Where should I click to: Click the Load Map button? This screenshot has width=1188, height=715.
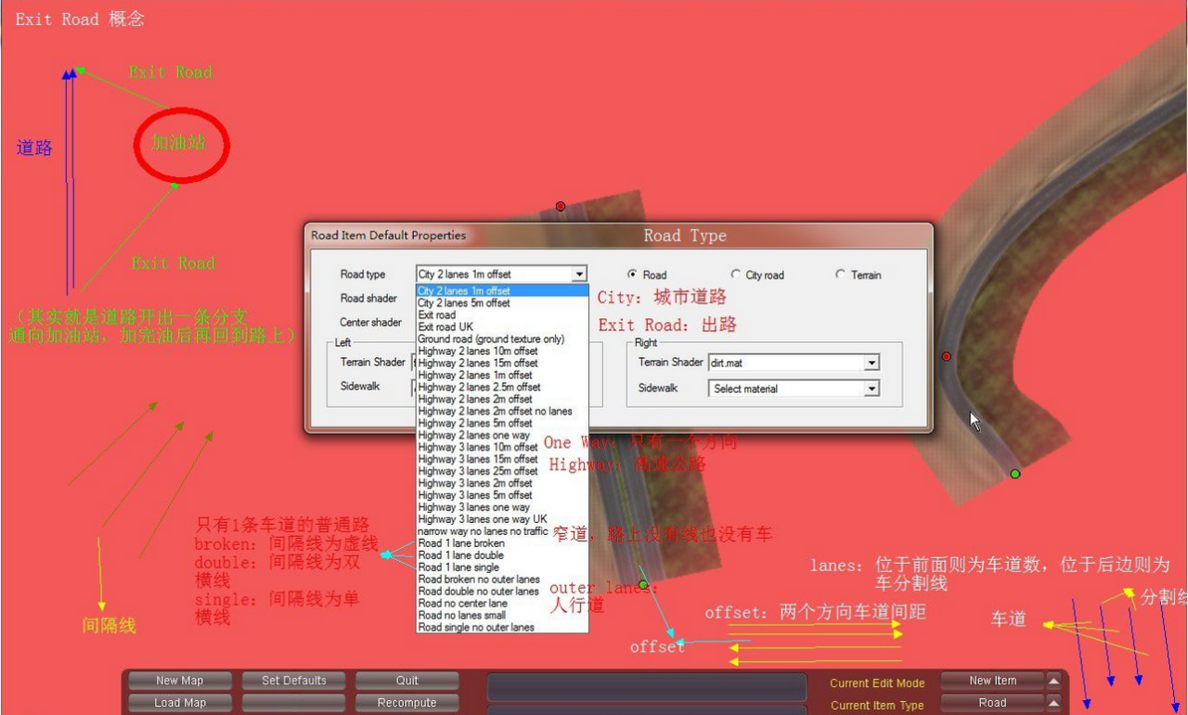click(179, 703)
